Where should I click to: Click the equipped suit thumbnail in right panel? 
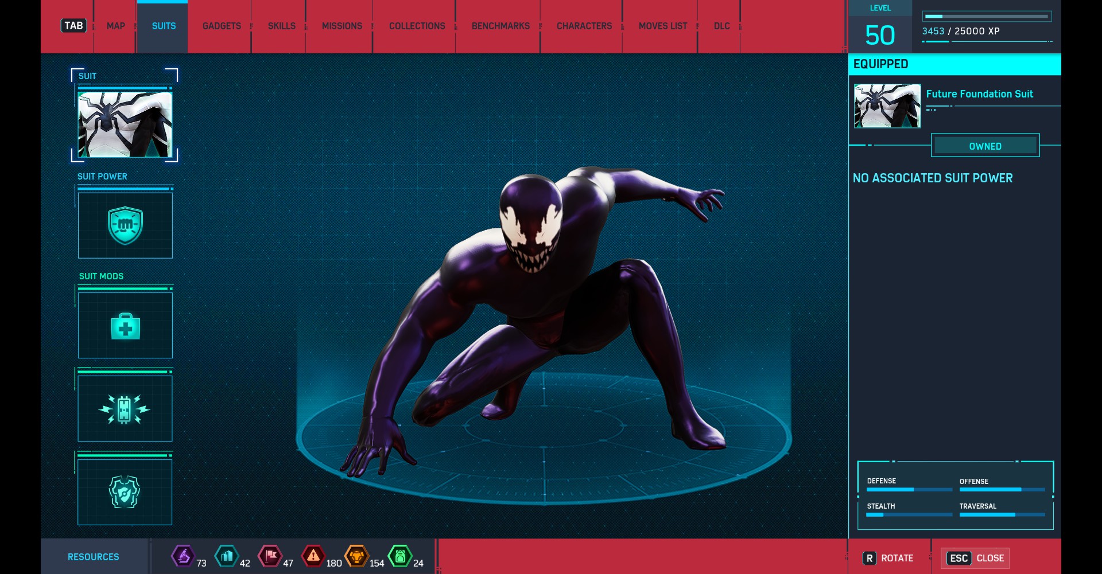[887, 106]
